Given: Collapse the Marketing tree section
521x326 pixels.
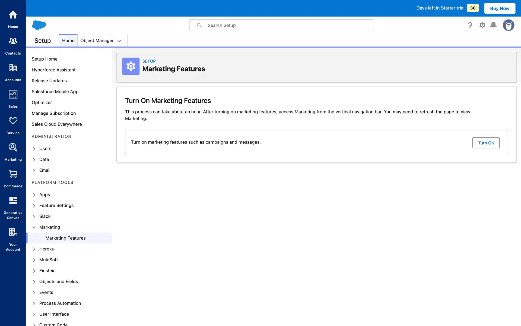Looking at the screenshot, I should (x=34, y=227).
